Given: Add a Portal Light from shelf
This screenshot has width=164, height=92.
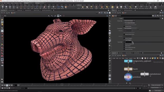Looking at the screenshot, I should [x=130, y=7].
